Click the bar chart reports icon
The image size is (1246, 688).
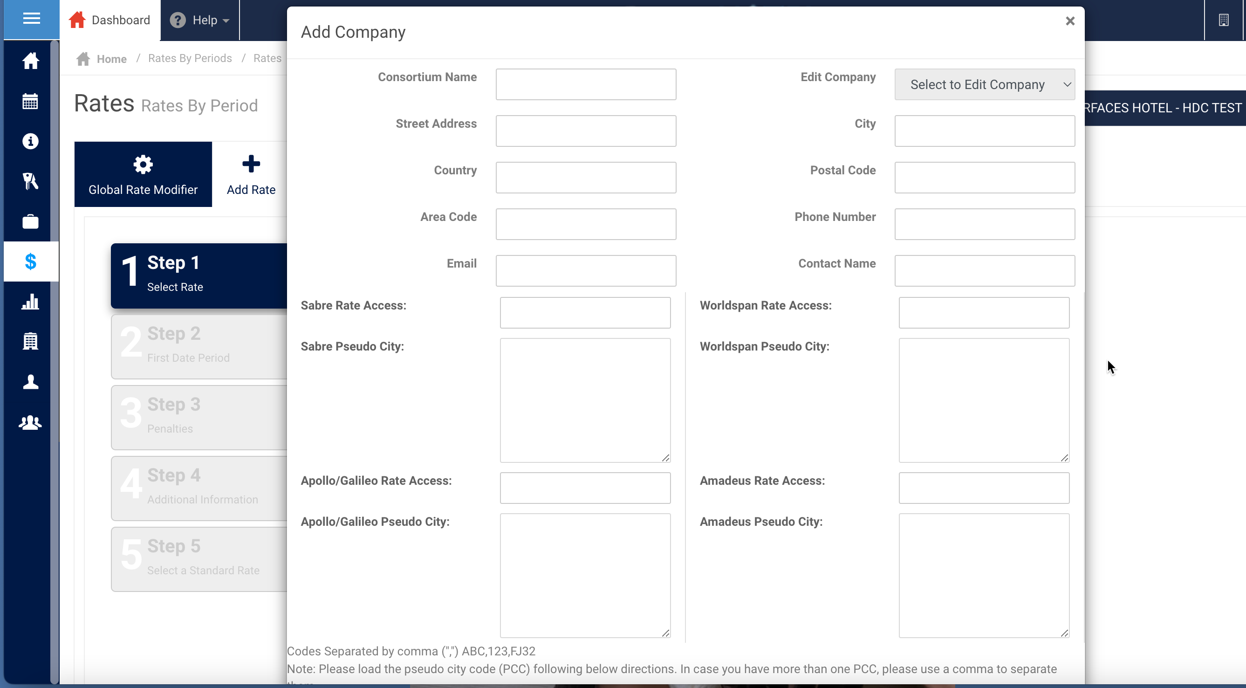point(30,302)
